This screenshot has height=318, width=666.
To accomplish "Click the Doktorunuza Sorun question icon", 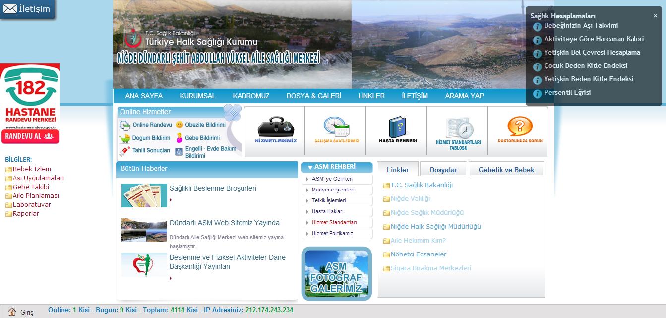I will pyautogui.click(x=520, y=130).
